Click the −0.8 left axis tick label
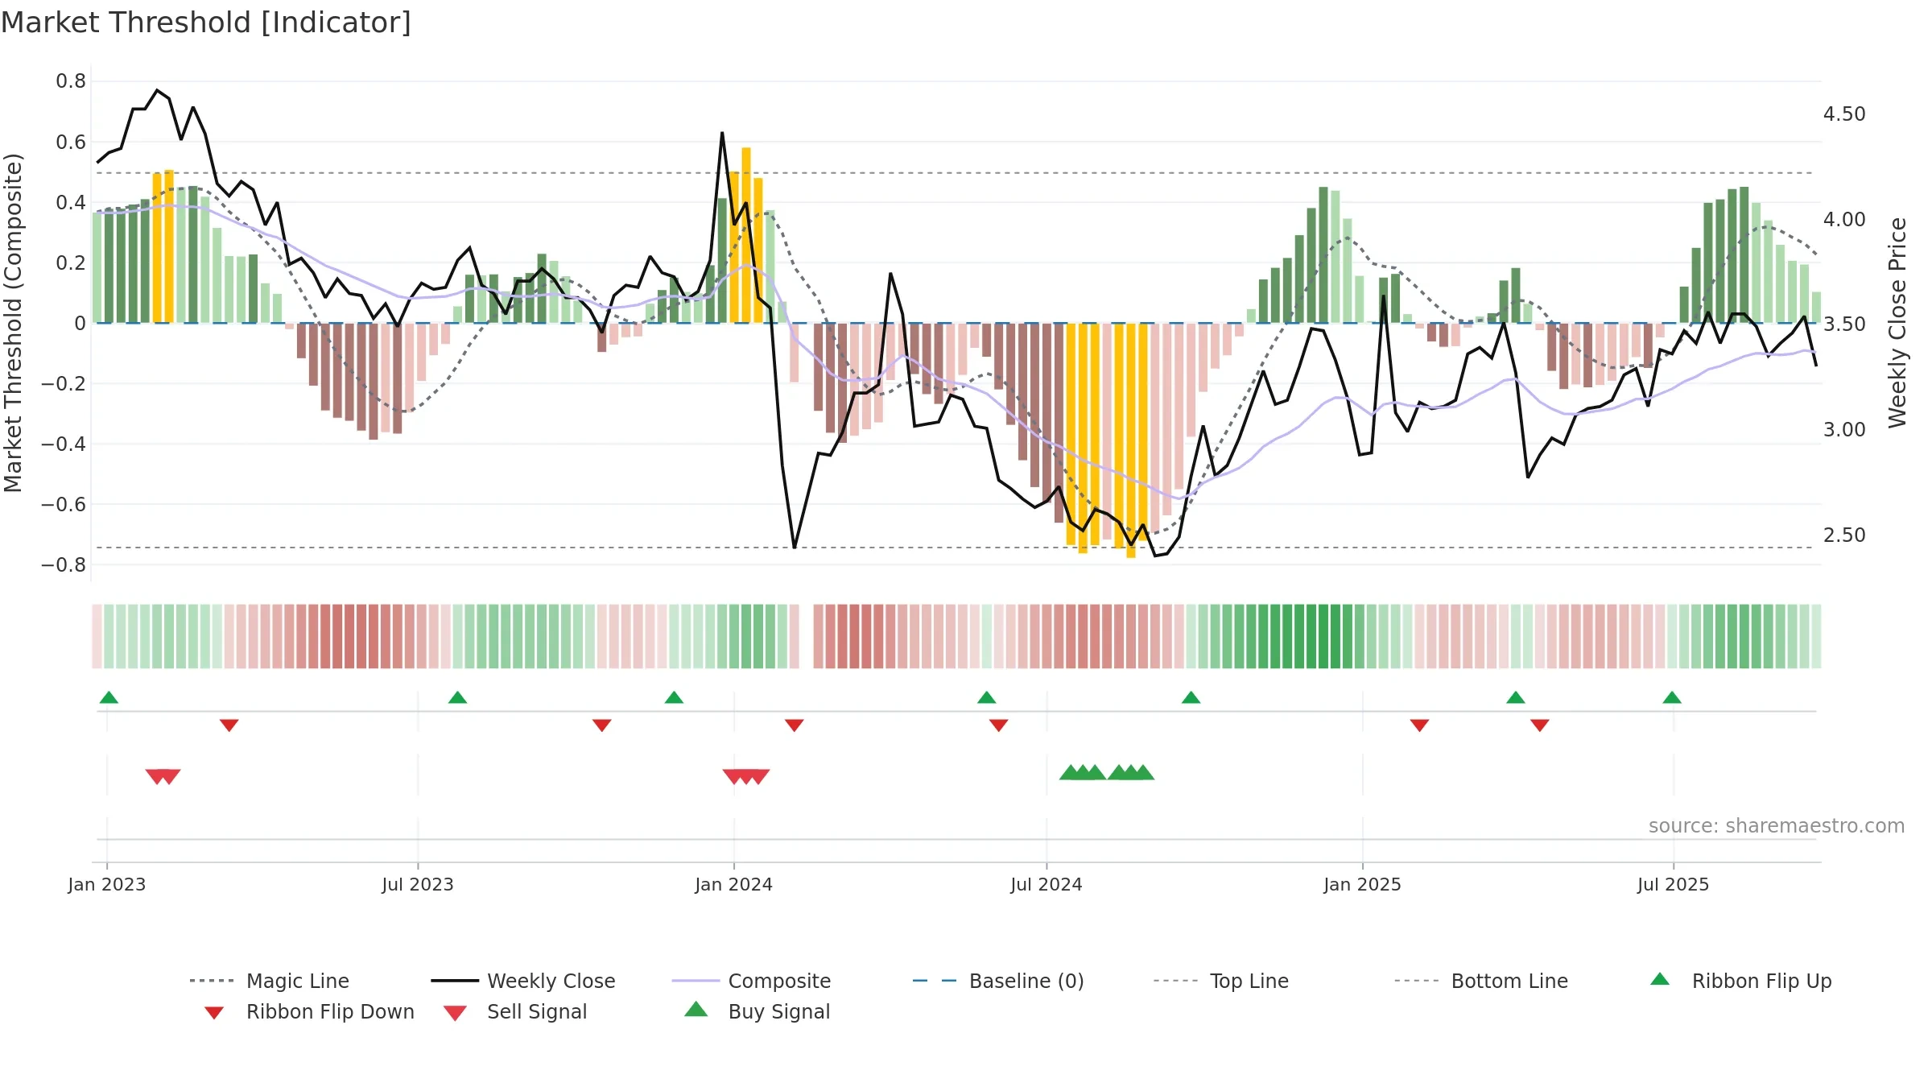Viewport: 1932px width, 1087px height. [x=63, y=564]
